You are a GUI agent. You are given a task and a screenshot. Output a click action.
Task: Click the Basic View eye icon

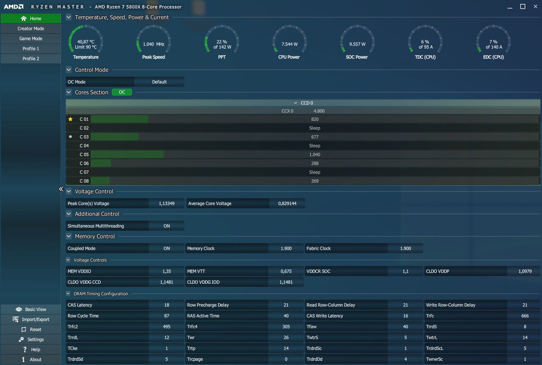19,309
